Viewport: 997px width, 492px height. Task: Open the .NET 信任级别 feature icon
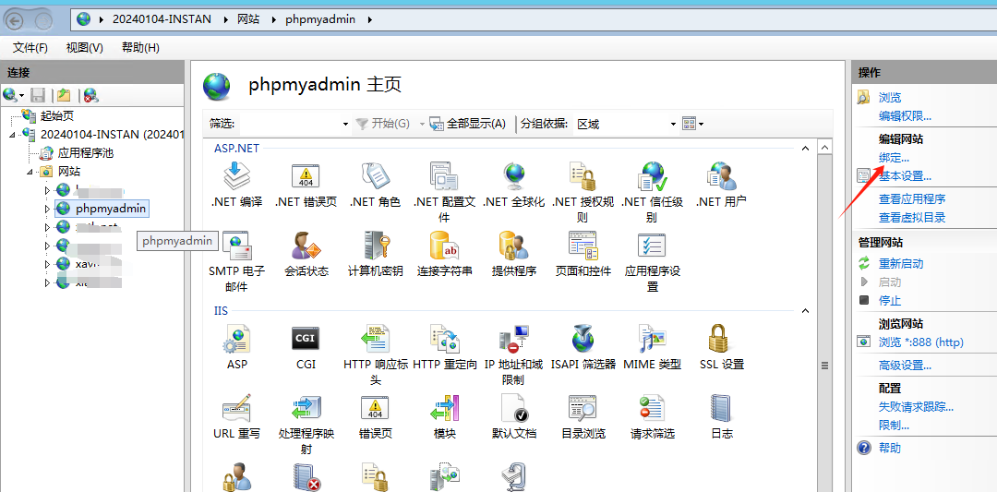click(653, 176)
